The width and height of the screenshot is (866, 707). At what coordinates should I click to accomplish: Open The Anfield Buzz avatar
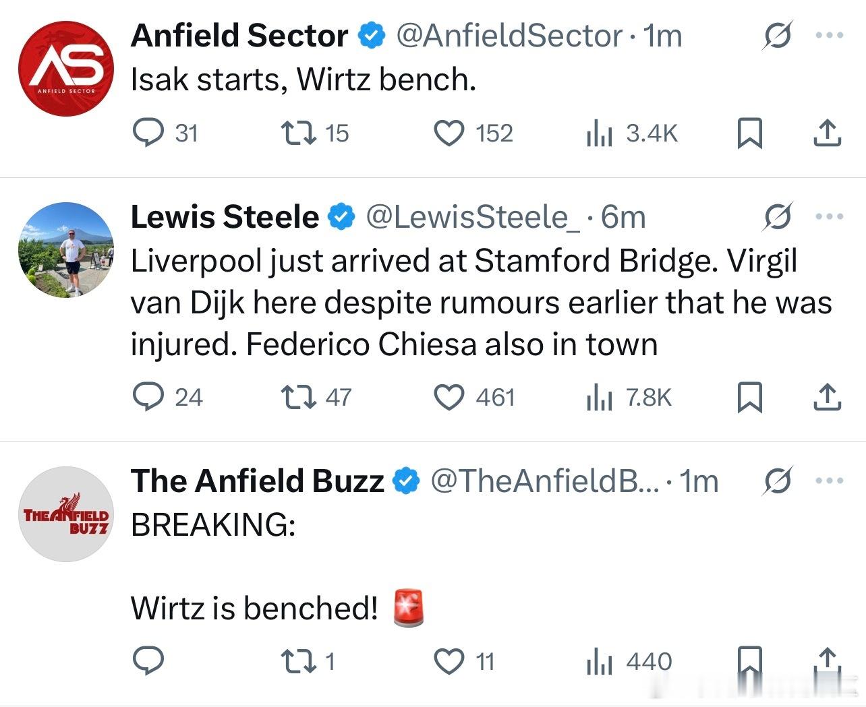pyautogui.click(x=66, y=514)
